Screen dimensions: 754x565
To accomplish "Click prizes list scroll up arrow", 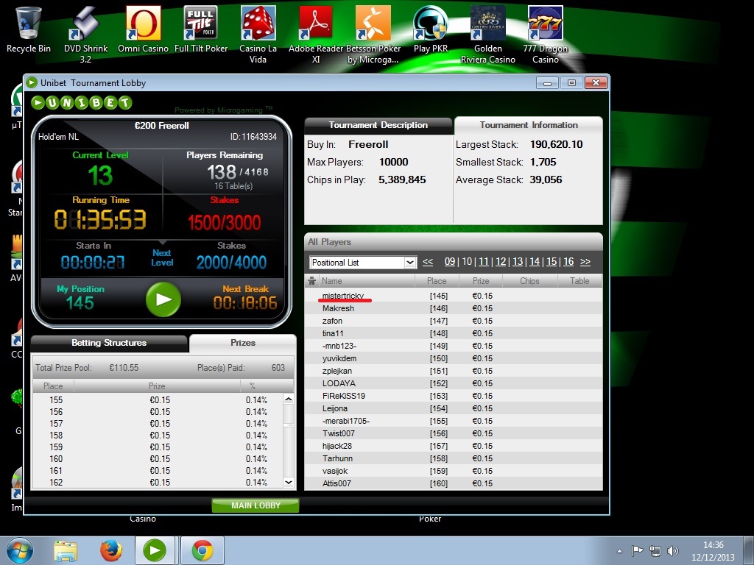I will 289,399.
